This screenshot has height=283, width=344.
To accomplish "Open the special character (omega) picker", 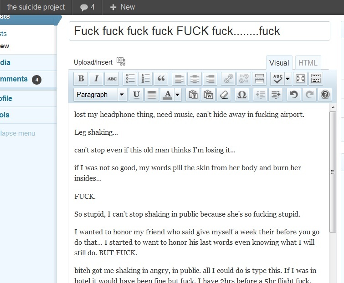I will (x=242, y=95).
